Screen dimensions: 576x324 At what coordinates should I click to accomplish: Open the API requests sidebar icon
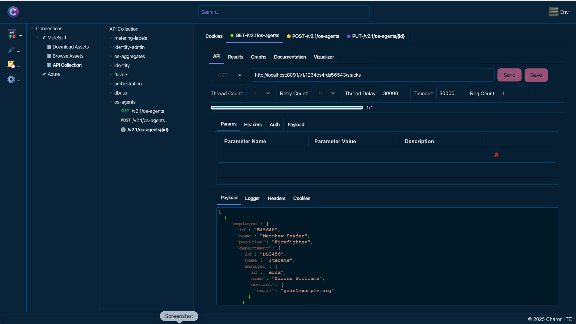(12, 34)
